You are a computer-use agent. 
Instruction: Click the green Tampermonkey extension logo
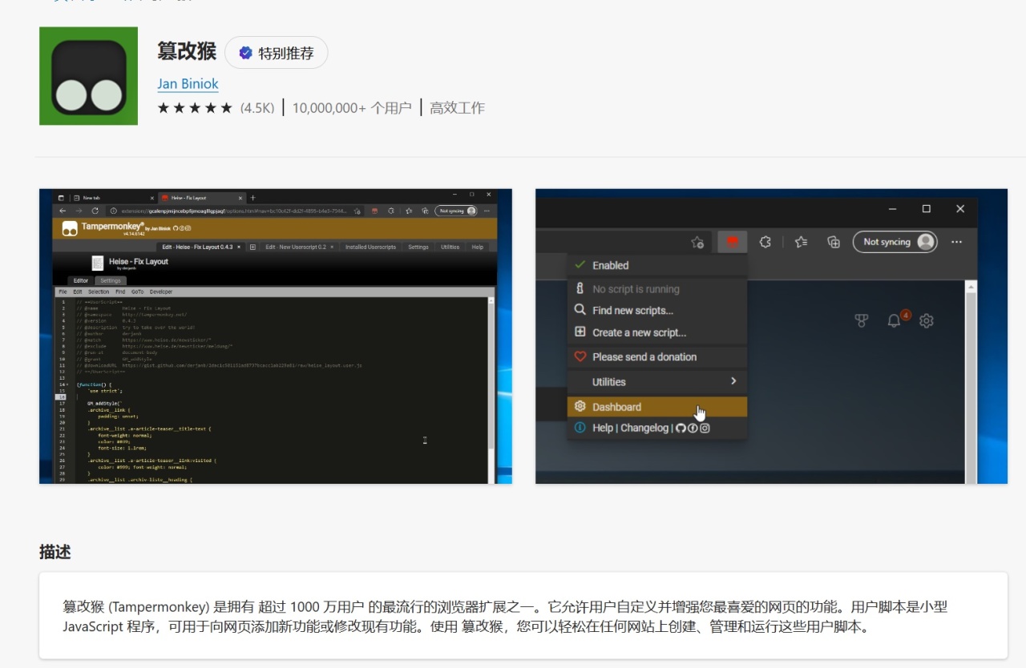[88, 76]
